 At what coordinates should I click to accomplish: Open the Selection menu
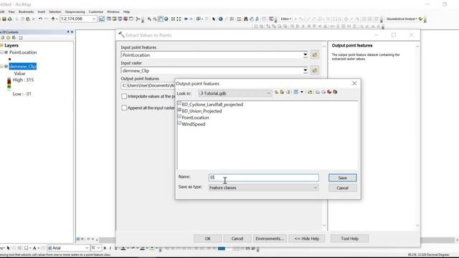(x=55, y=11)
